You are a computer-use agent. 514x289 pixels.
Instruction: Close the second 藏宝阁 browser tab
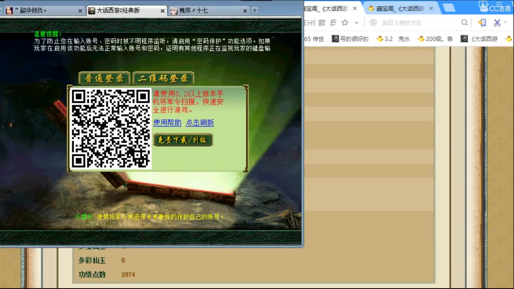431,8
